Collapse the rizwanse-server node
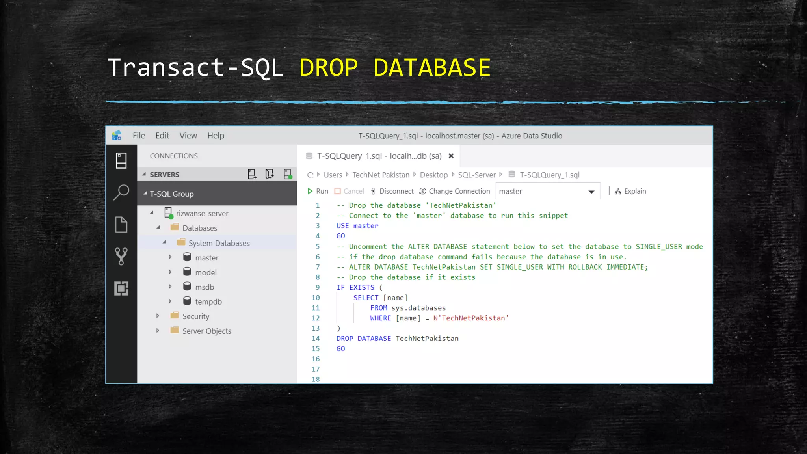The height and width of the screenshot is (454, 807). tap(152, 213)
